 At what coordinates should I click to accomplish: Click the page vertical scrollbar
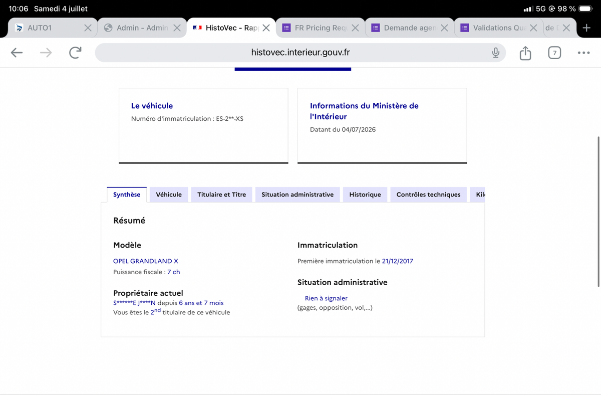tap(598, 211)
